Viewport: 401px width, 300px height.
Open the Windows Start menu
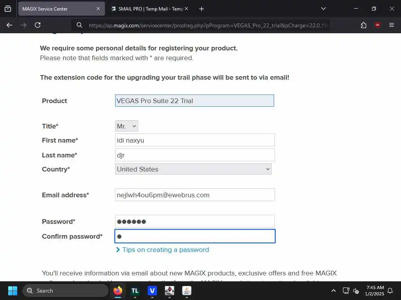13,291
